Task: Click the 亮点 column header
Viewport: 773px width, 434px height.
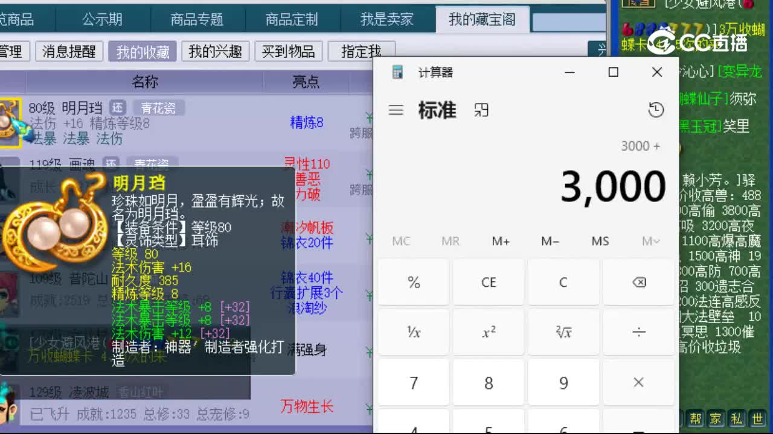Action: [306, 82]
